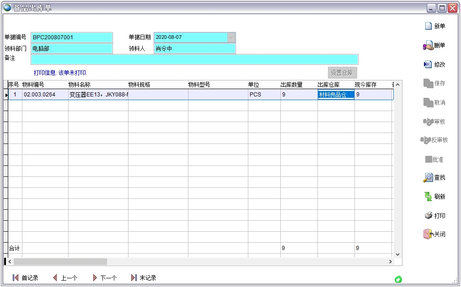Click the 设置仓库 button
The width and height of the screenshot is (461, 287).
[342, 73]
